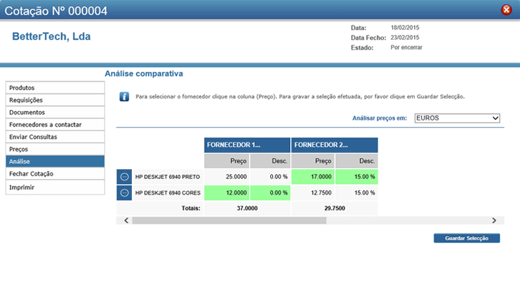Select price 25.0000 for DESKJET PRETO
The width and height of the screenshot is (520, 286).
227,177
